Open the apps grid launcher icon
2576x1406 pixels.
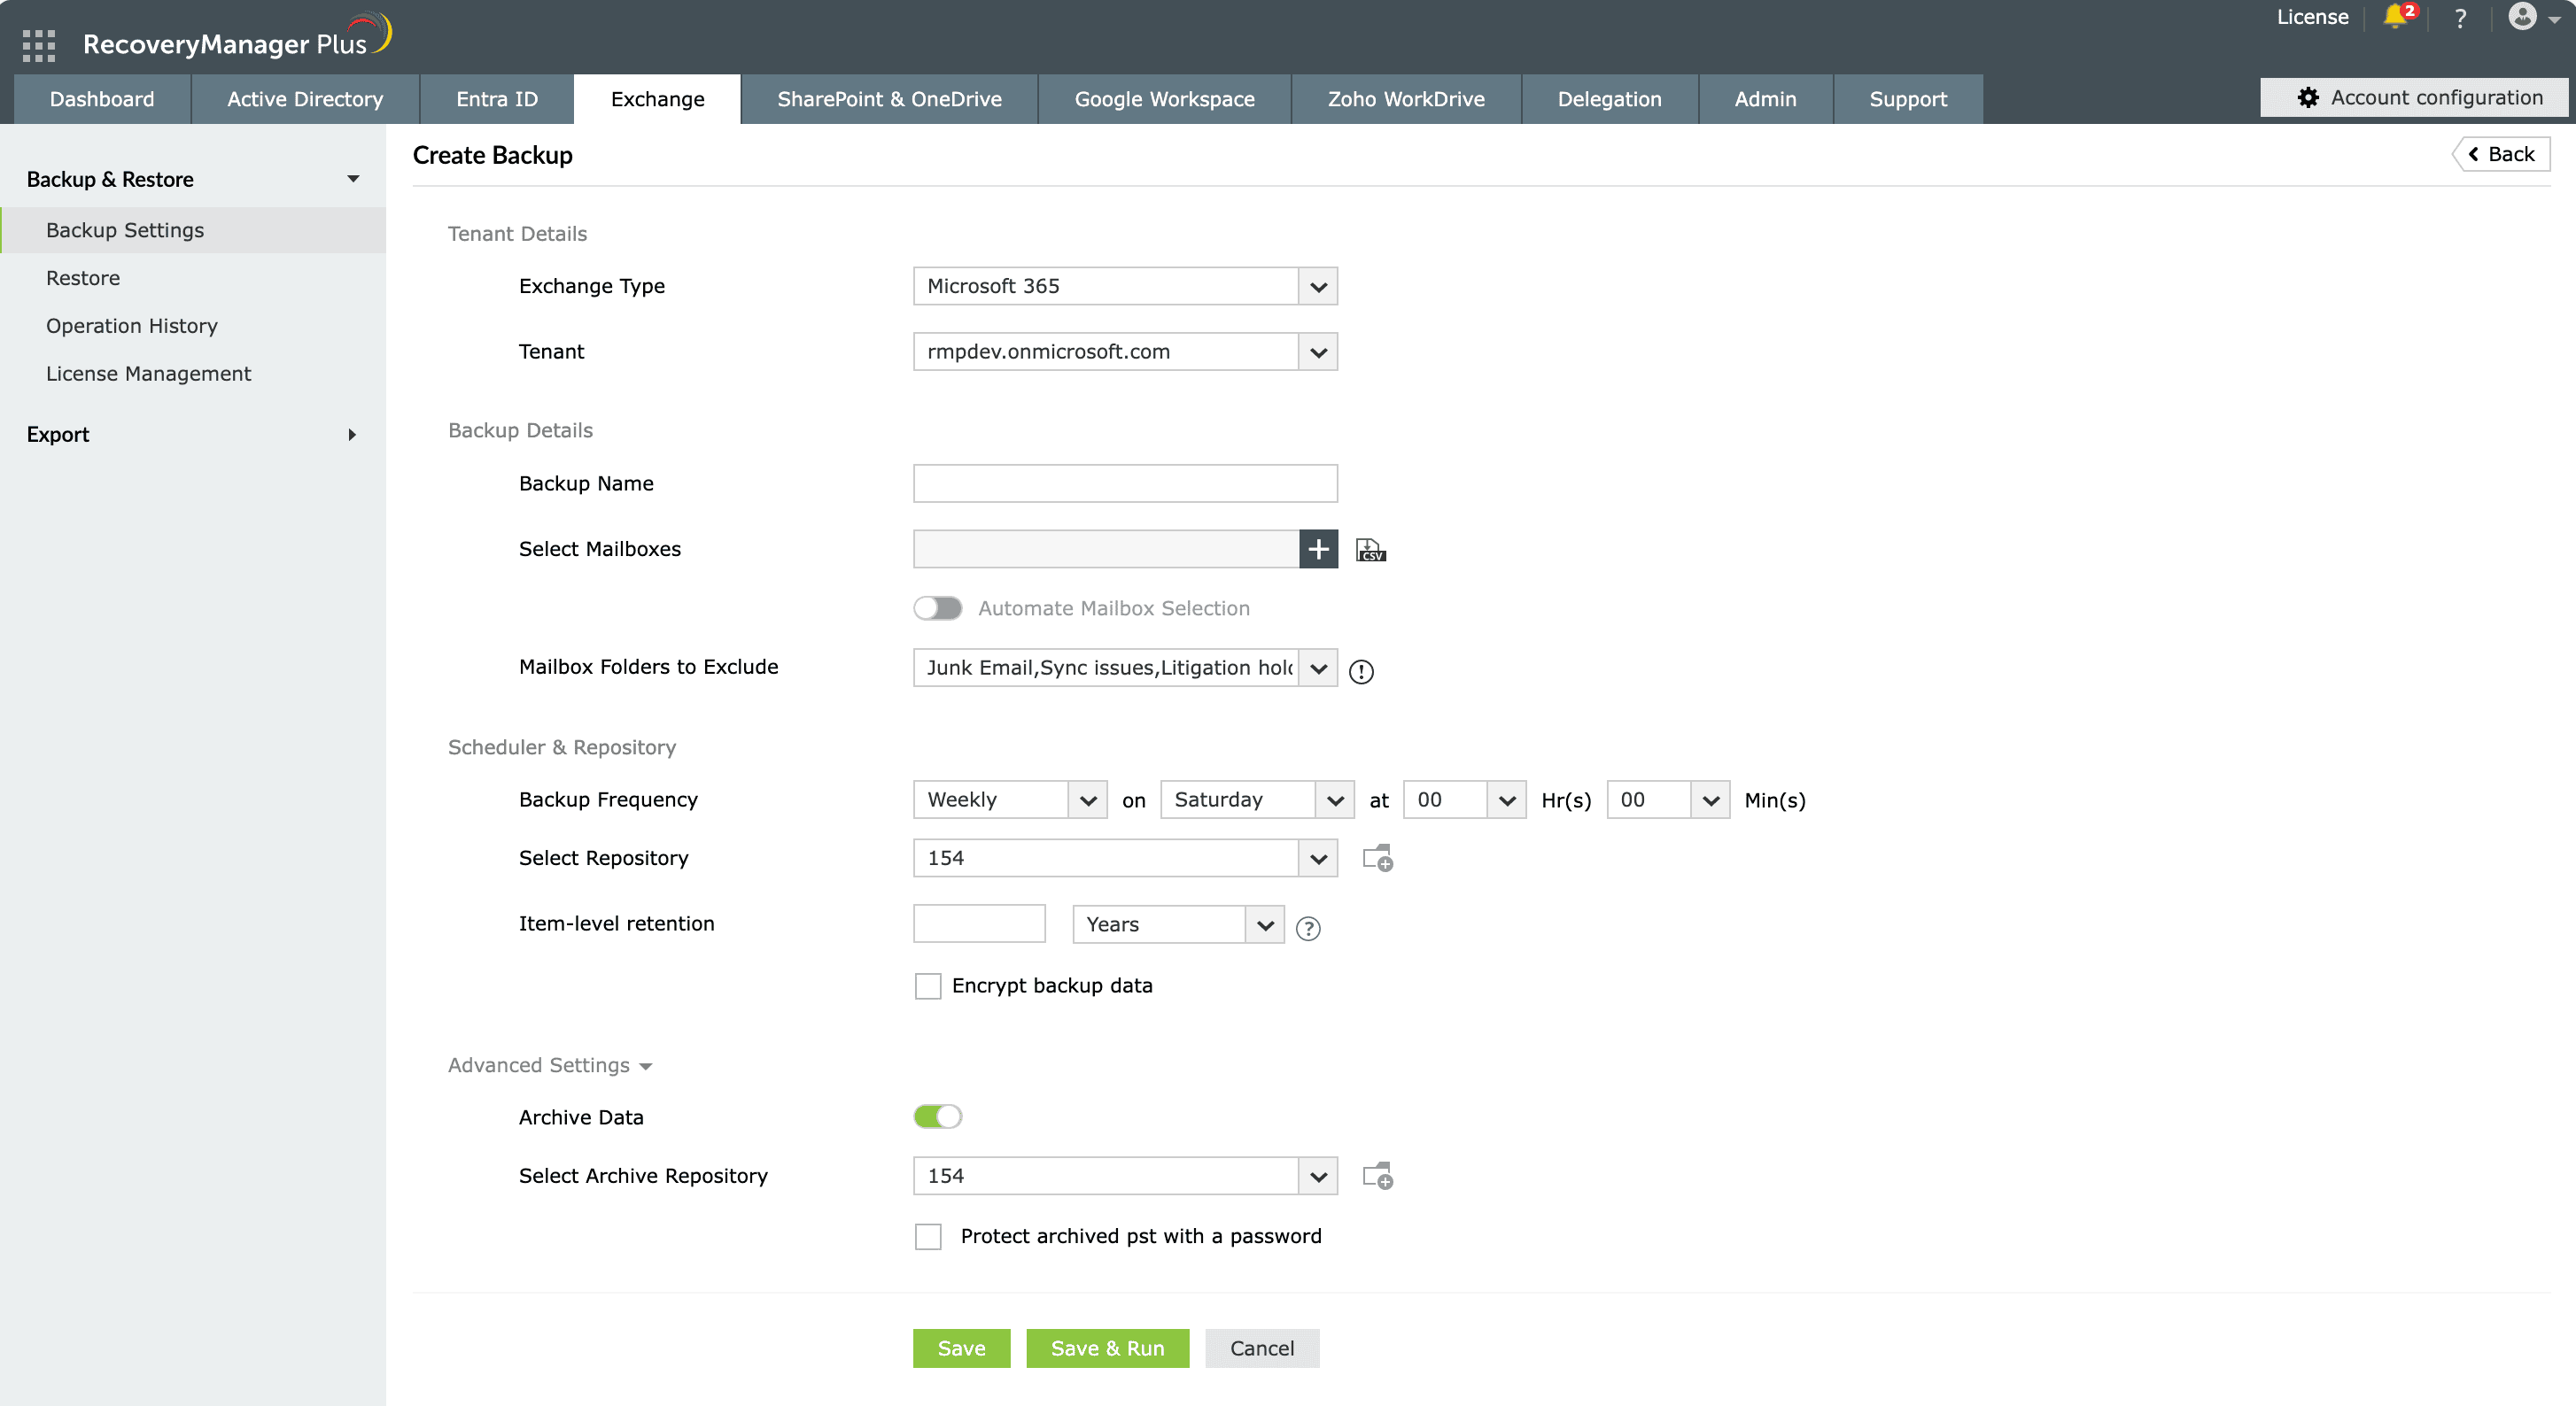point(38,45)
